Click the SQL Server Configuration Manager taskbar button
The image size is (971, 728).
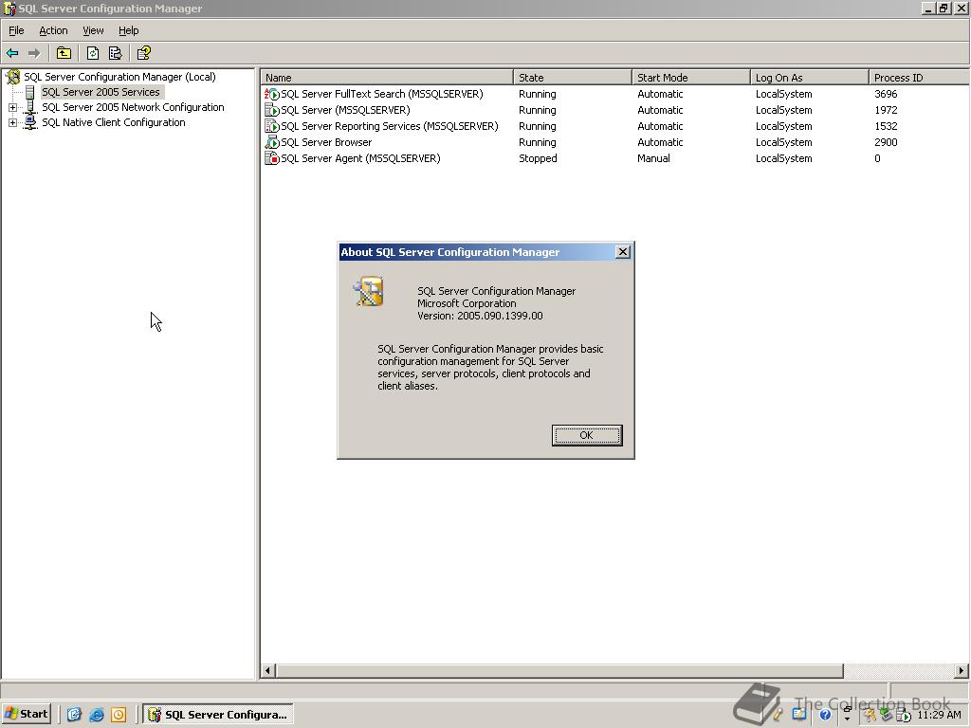[219, 715]
